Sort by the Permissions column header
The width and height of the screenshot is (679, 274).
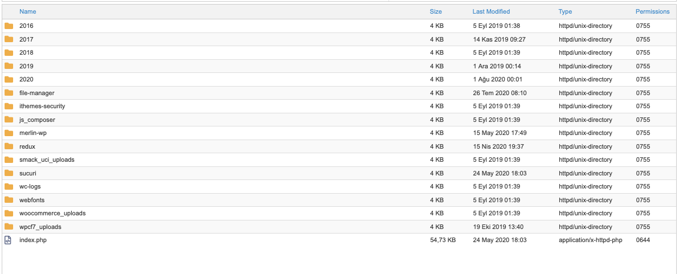pyautogui.click(x=653, y=12)
